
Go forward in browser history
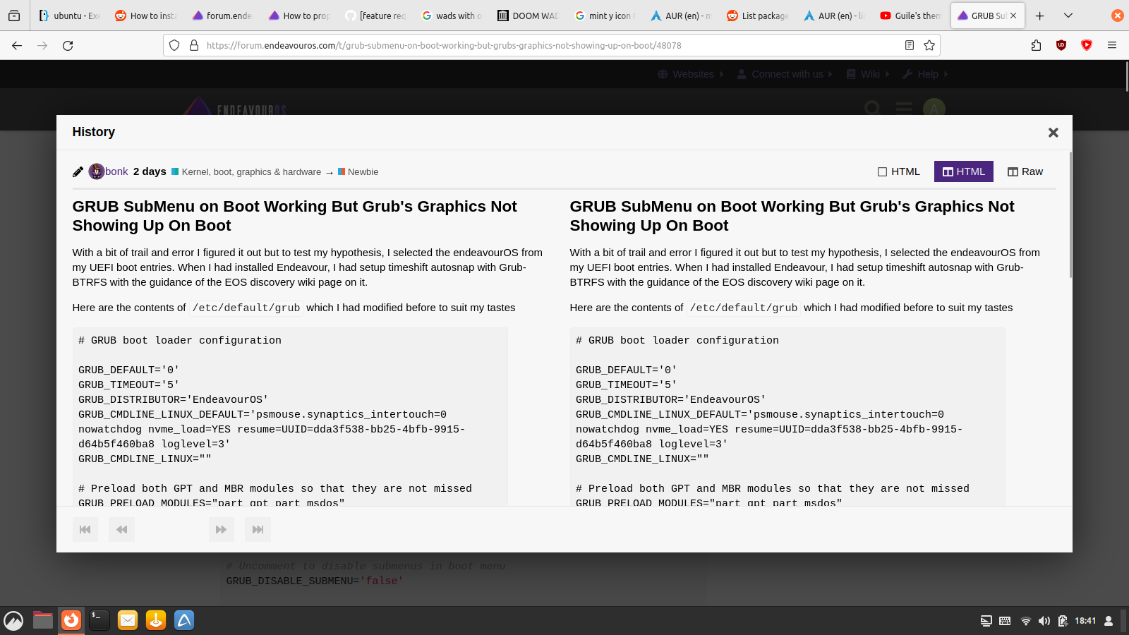(x=42, y=45)
